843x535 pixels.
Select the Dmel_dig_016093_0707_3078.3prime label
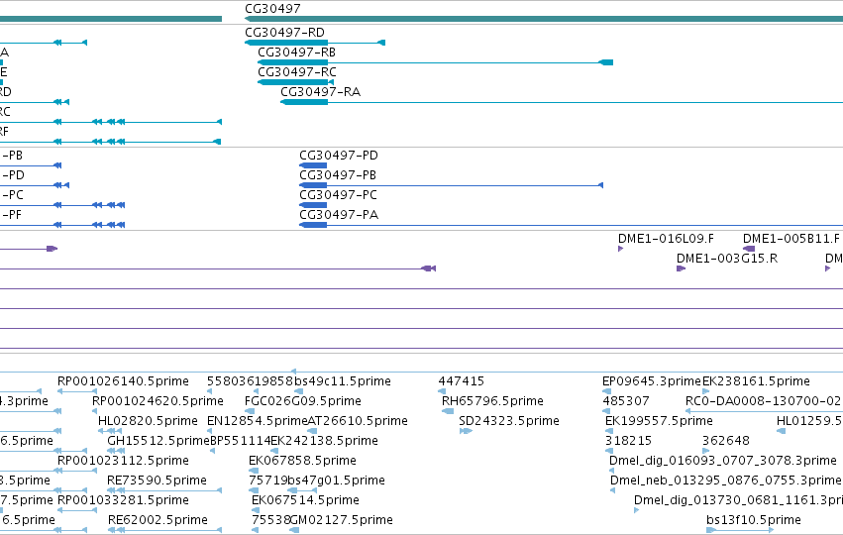[x=722, y=461]
